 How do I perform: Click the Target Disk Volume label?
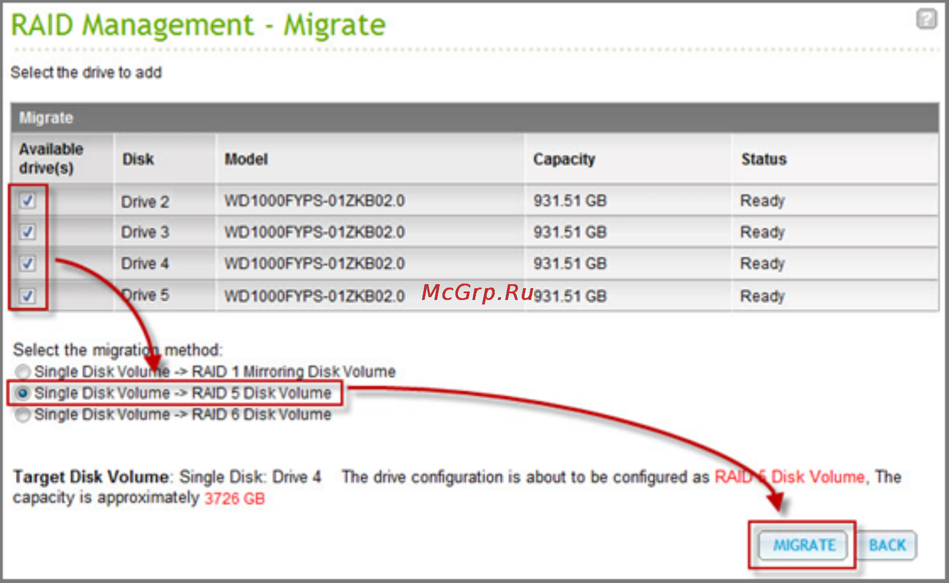tap(91, 477)
